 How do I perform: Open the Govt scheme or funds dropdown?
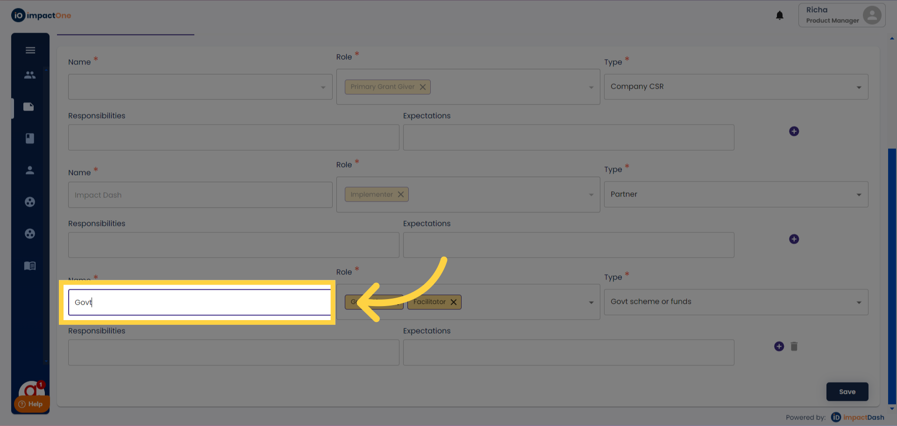point(859,302)
